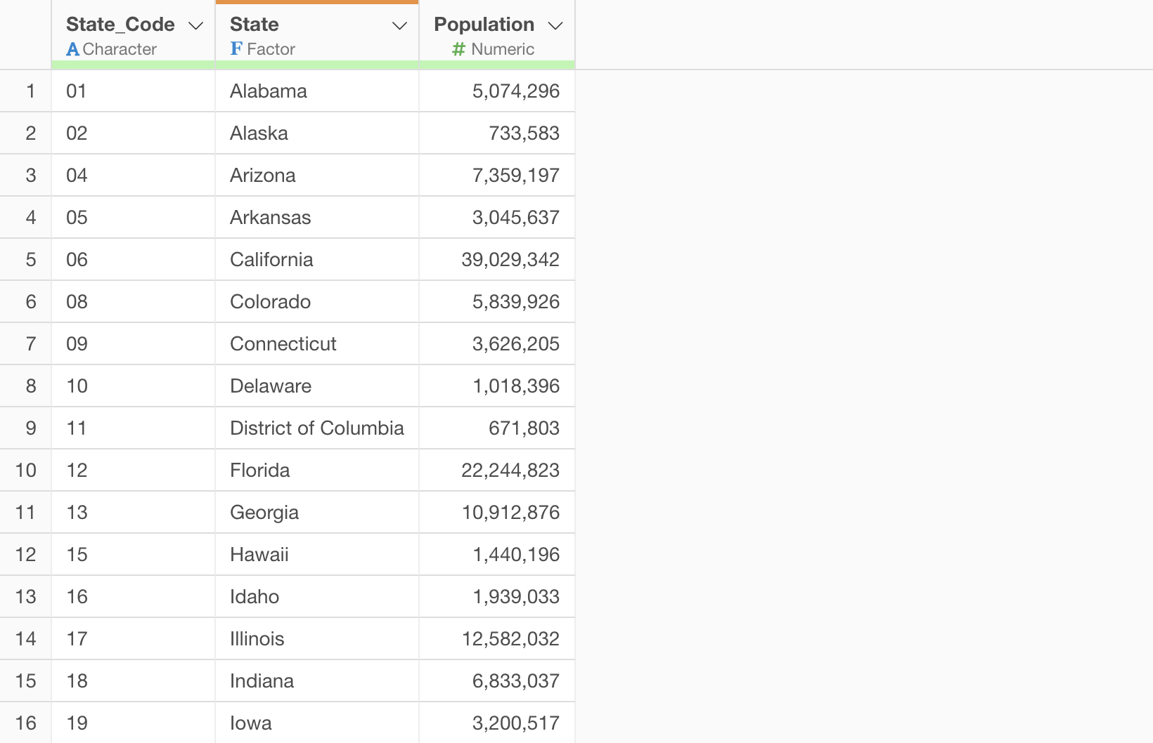Select row number 1

coord(30,91)
